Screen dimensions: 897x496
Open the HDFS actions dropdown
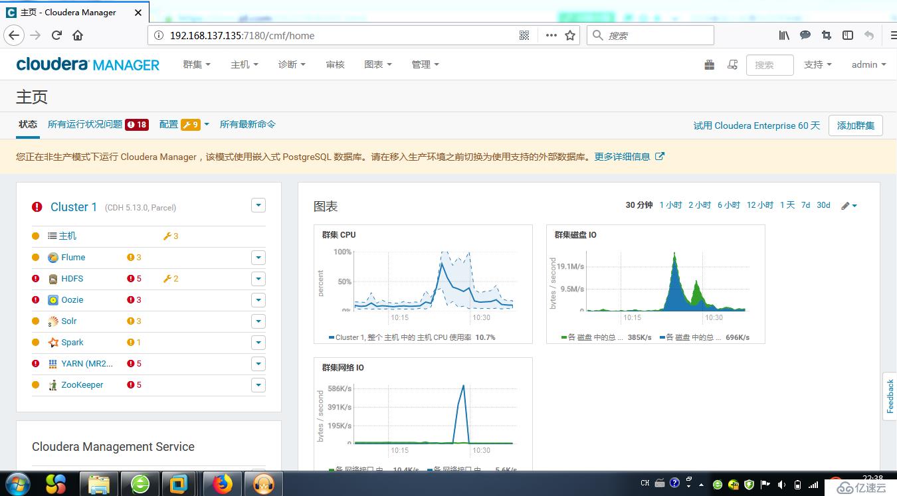coord(258,279)
